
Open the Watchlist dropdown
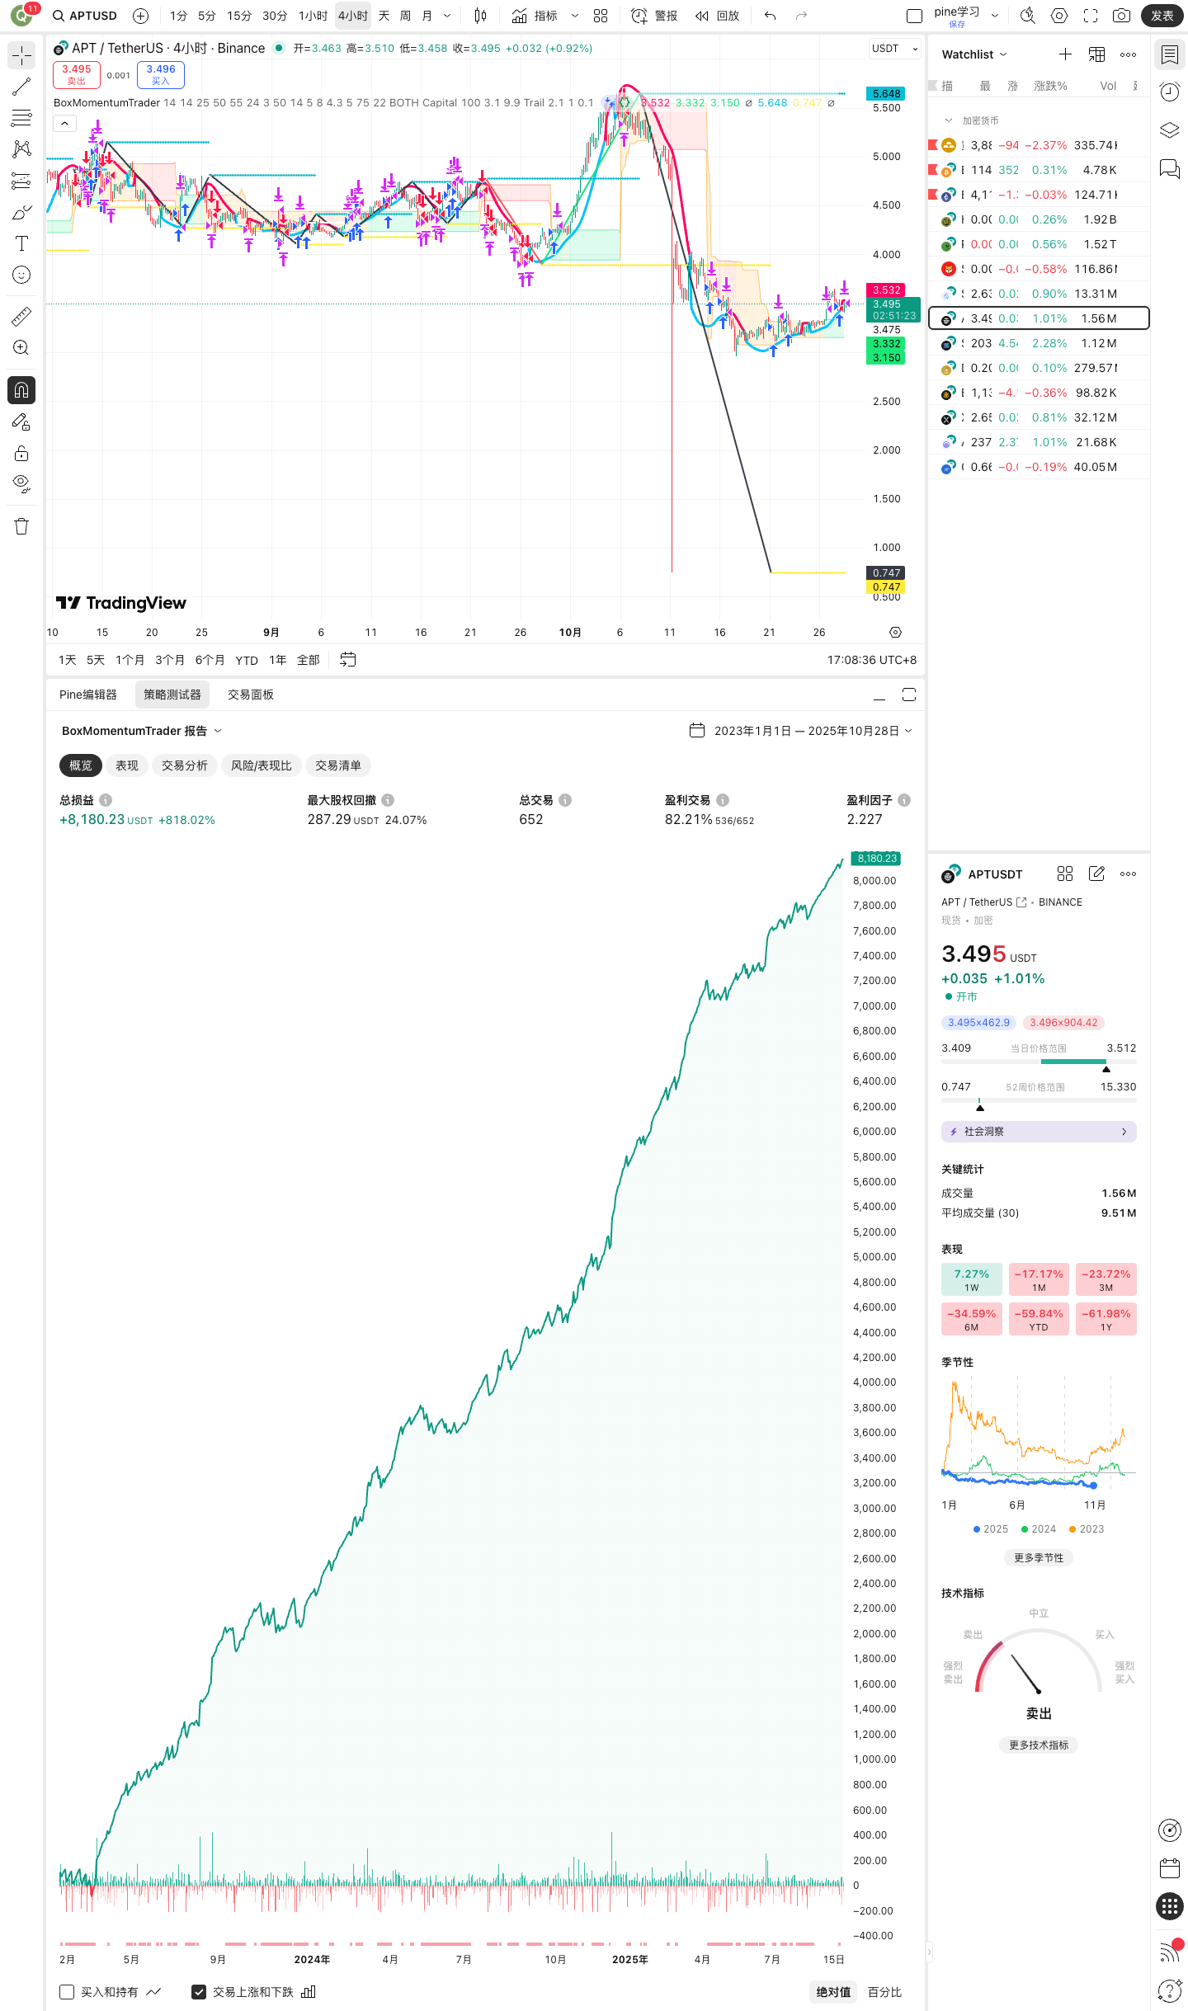[x=974, y=54]
